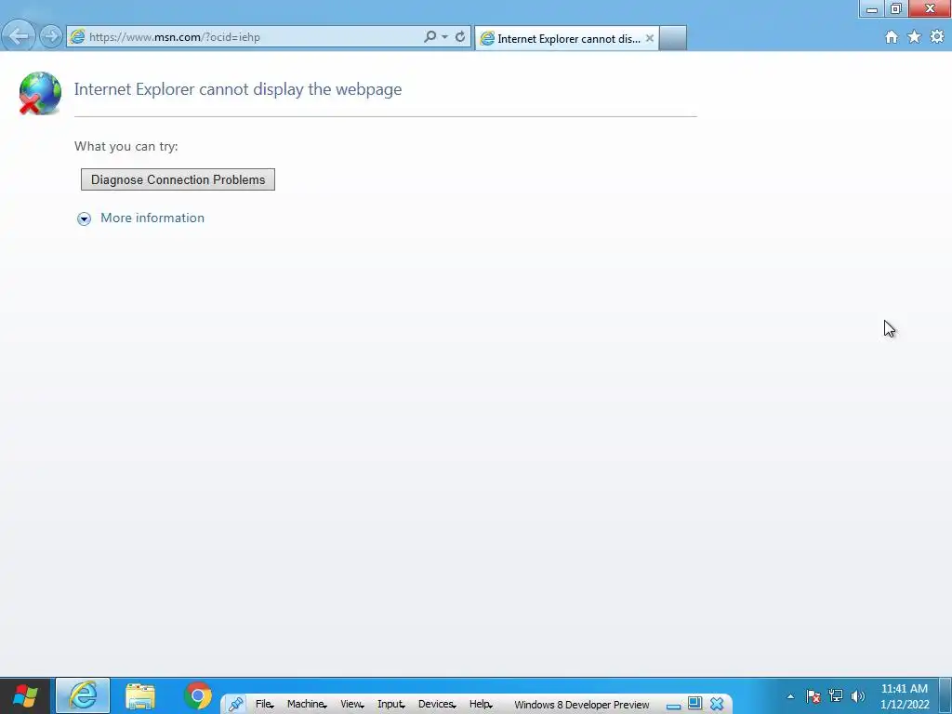Go back with the browser Back arrow

(x=19, y=36)
